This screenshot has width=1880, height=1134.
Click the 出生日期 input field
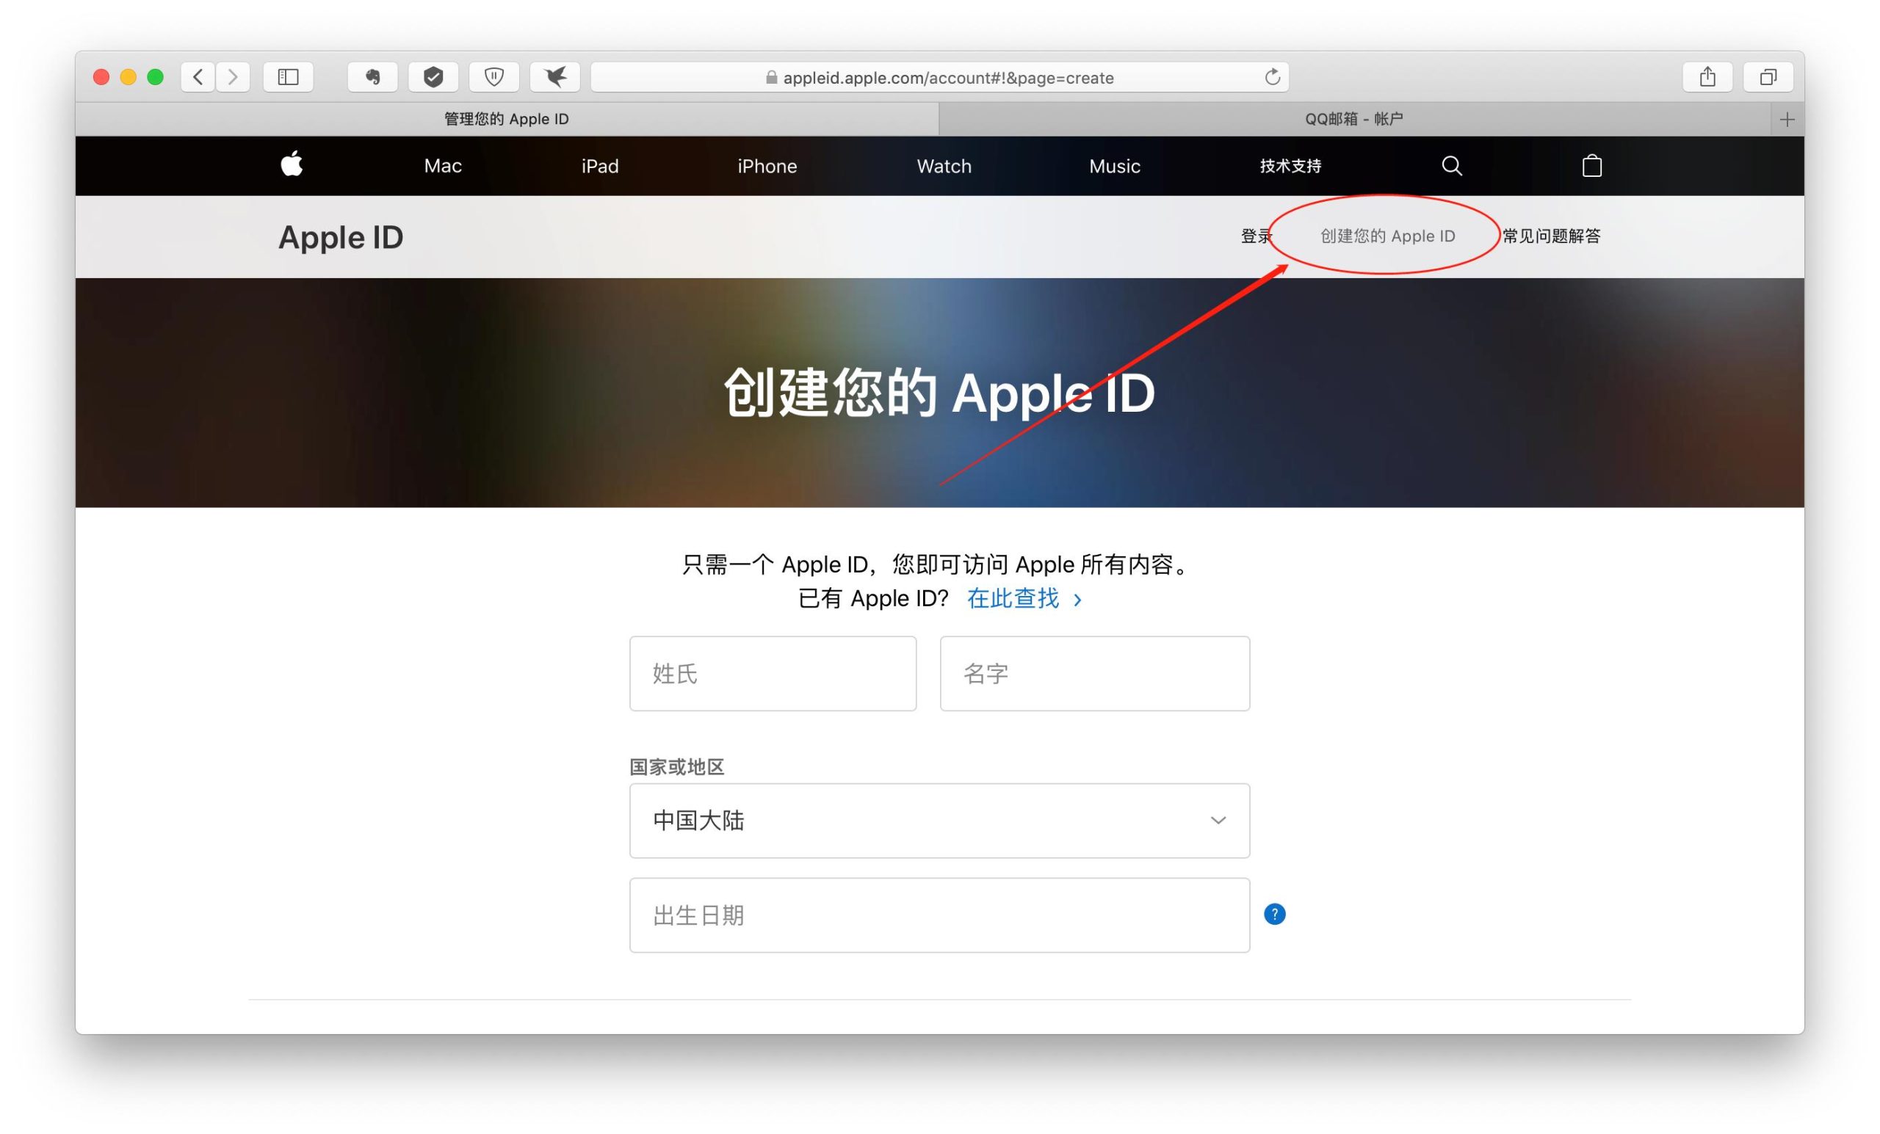point(936,914)
